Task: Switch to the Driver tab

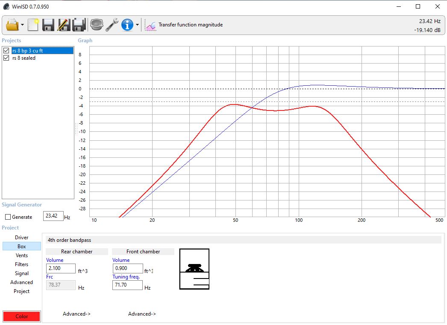Action: click(x=22, y=237)
